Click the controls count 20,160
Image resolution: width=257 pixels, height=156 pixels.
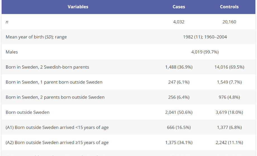tap(229, 22)
